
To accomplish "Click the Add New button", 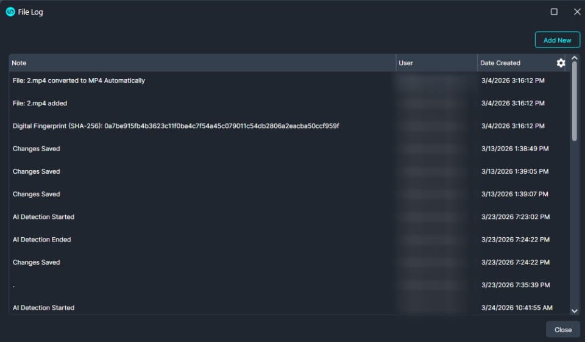I will click(x=557, y=40).
